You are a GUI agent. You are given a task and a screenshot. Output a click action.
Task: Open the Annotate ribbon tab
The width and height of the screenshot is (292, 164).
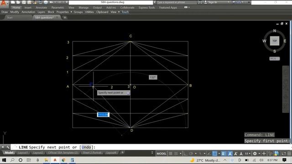click(42, 7)
